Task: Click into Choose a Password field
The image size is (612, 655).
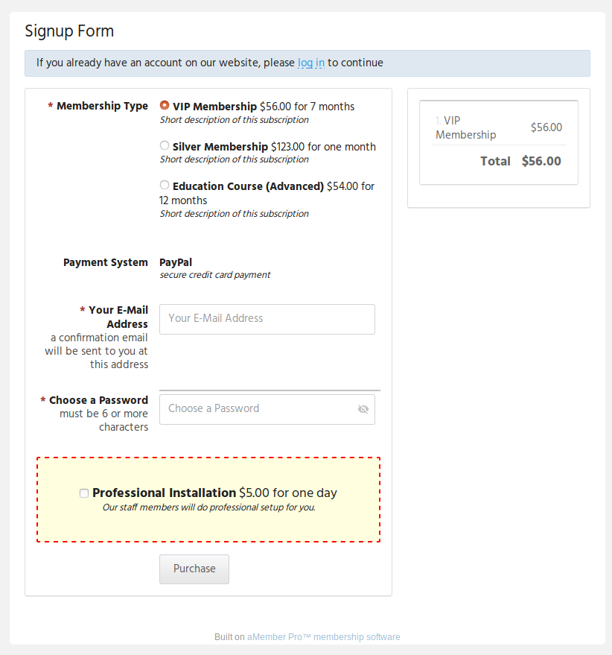Action: coord(267,409)
